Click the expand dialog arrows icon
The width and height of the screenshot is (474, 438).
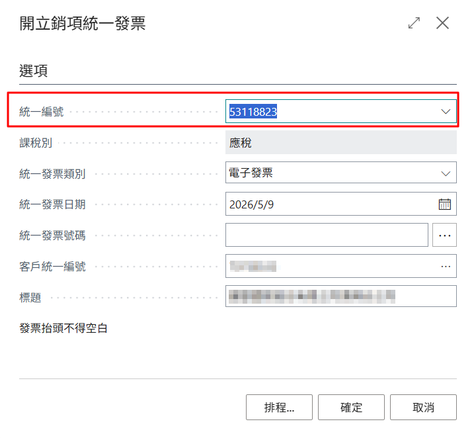(x=414, y=23)
